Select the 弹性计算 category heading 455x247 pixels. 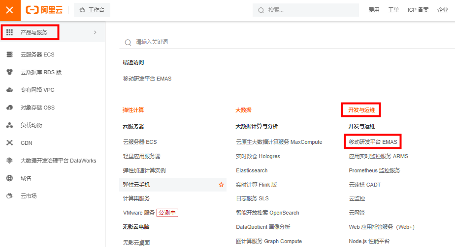point(133,110)
